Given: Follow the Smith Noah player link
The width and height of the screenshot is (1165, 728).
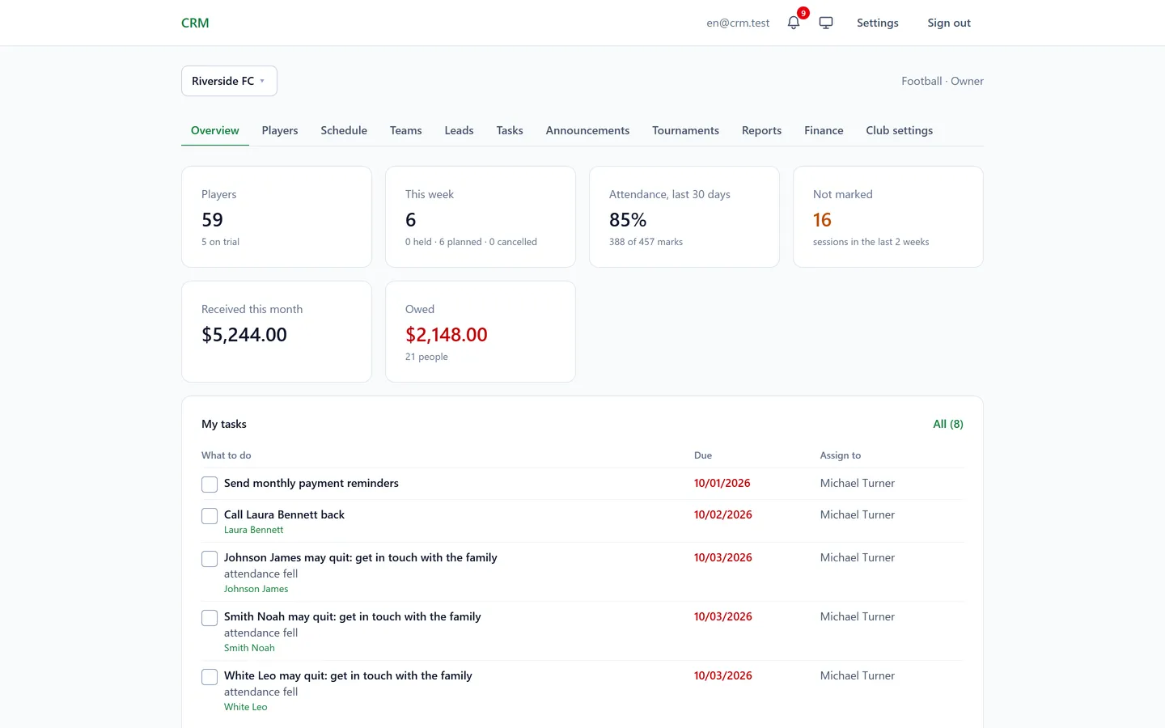Looking at the screenshot, I should (x=249, y=648).
